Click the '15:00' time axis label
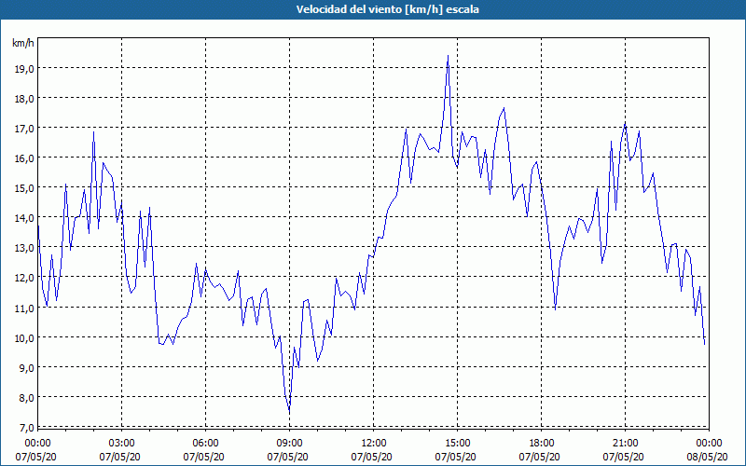Image resolution: width=746 pixels, height=466 pixels. (x=457, y=444)
